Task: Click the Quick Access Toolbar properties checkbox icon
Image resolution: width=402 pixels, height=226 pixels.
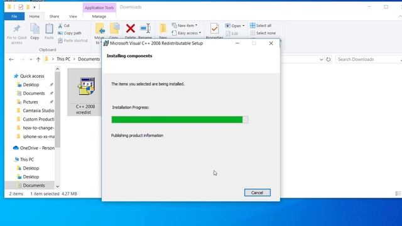Action: pos(21,7)
